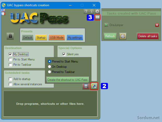Viewport: 162px width, 122px height.
Task: Toggle the Silent yes checkbox
Action: click(x=64, y=54)
